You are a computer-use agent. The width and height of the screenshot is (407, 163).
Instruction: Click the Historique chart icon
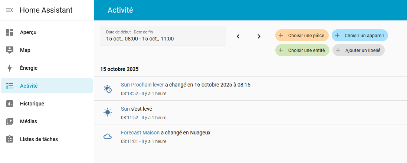point(10,104)
